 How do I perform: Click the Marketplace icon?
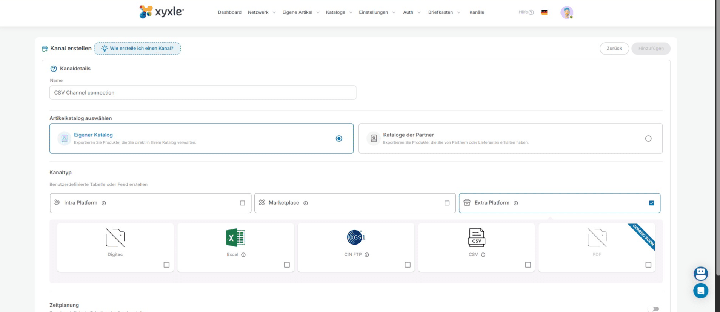click(262, 203)
